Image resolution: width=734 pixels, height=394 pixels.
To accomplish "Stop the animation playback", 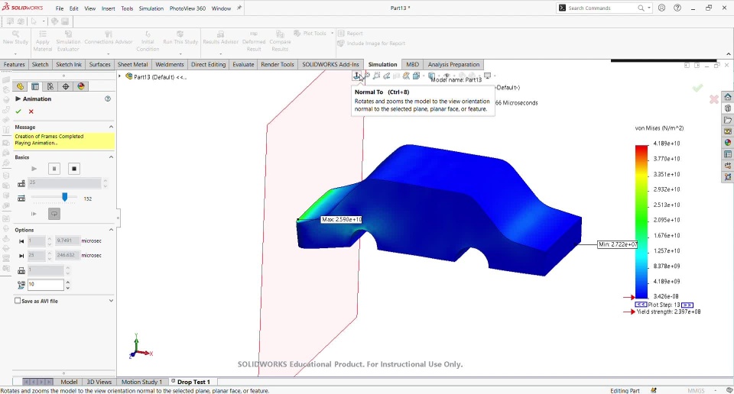I will [73, 169].
